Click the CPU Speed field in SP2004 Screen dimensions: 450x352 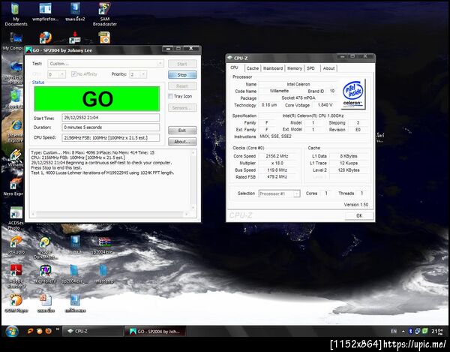[x=111, y=137]
